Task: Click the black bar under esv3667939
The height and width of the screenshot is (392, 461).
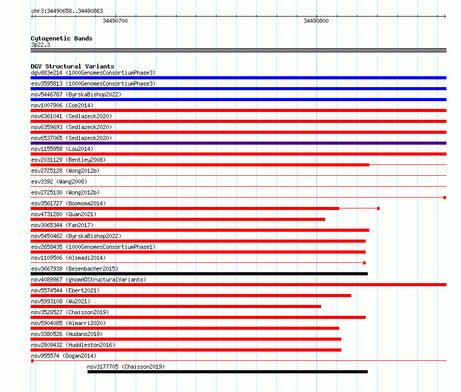Action: click(x=199, y=274)
